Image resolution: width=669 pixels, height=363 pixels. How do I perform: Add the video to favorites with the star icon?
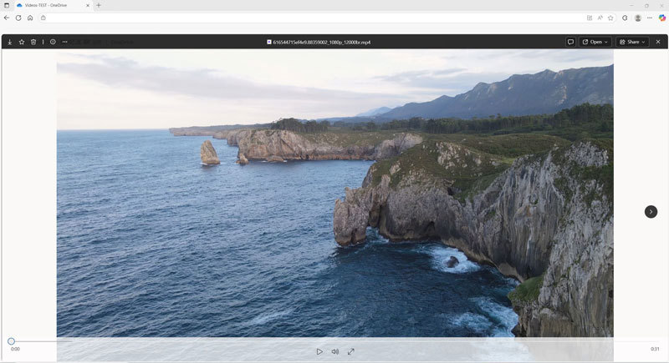click(22, 42)
